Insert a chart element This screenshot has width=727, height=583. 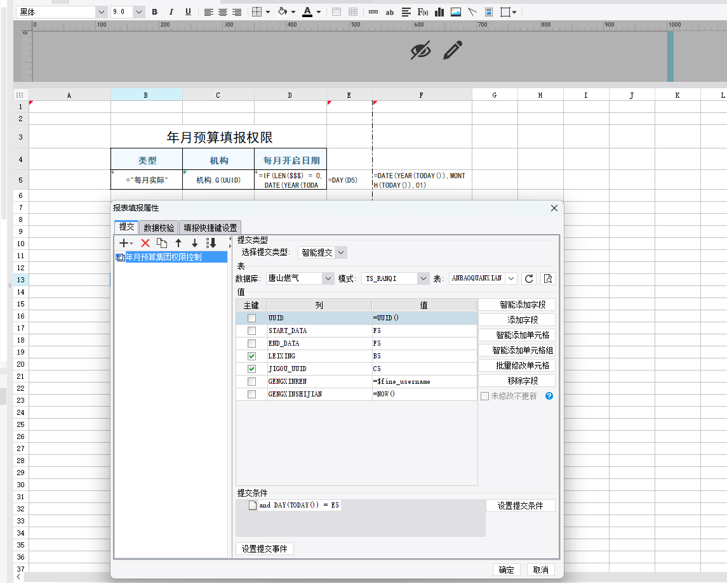pos(439,12)
